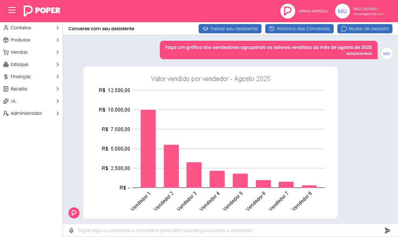Click the Vendedor 1 bar in chart
This screenshot has height=237, width=398.
148,149
